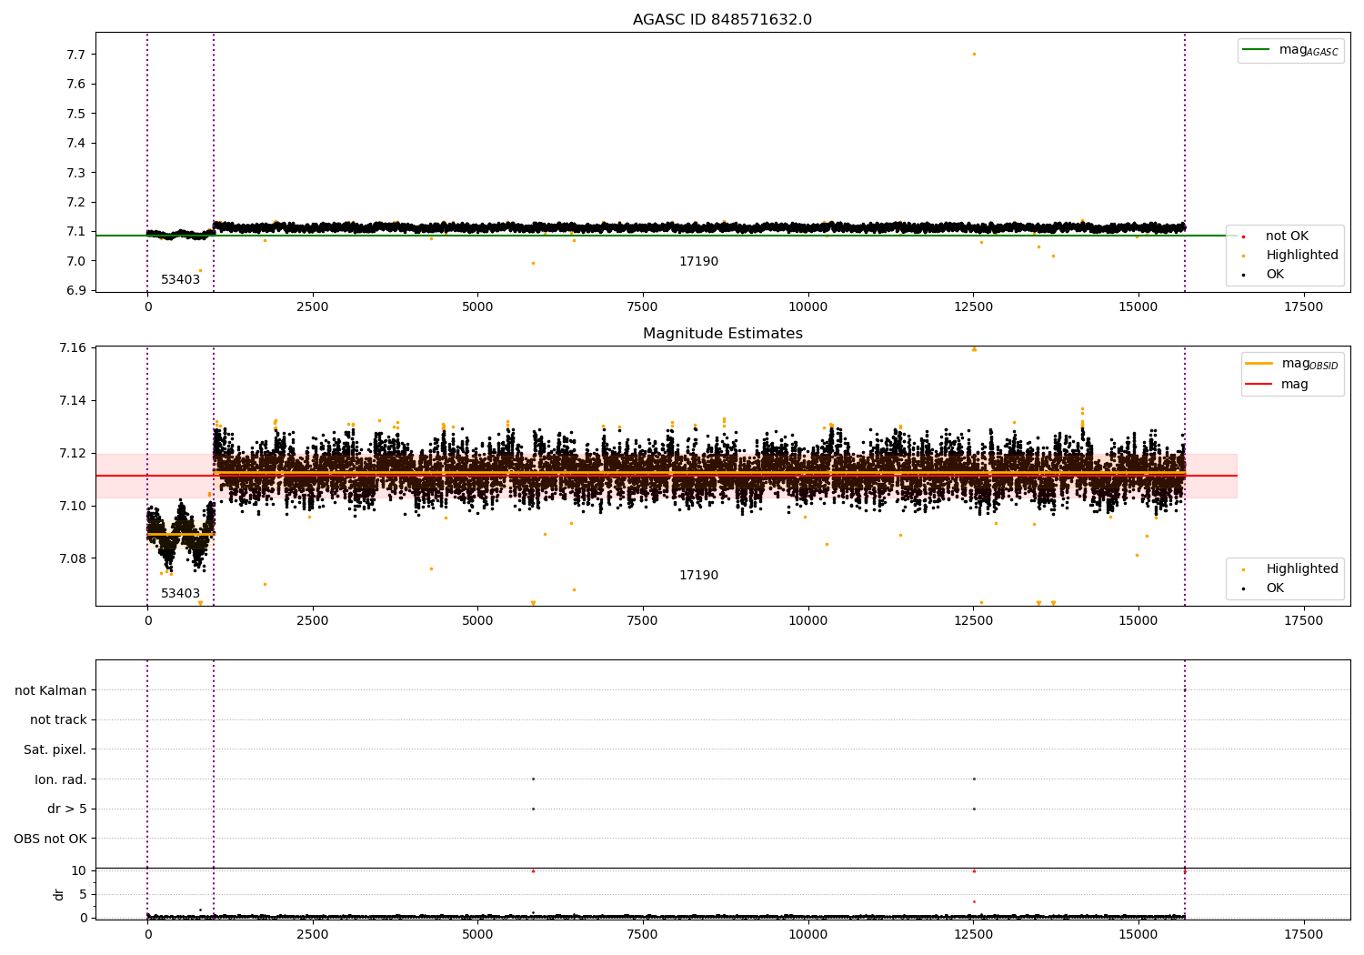Image resolution: width=1364 pixels, height=955 pixels.
Task: Click the 7.7 y-axis tick in top plot
Action: tap(76, 55)
